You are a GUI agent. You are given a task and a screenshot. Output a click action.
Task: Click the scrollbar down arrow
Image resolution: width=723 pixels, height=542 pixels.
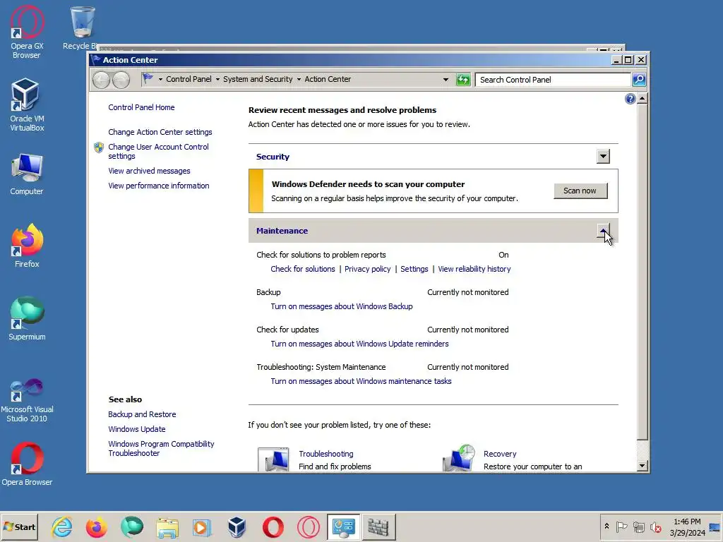[x=642, y=466]
